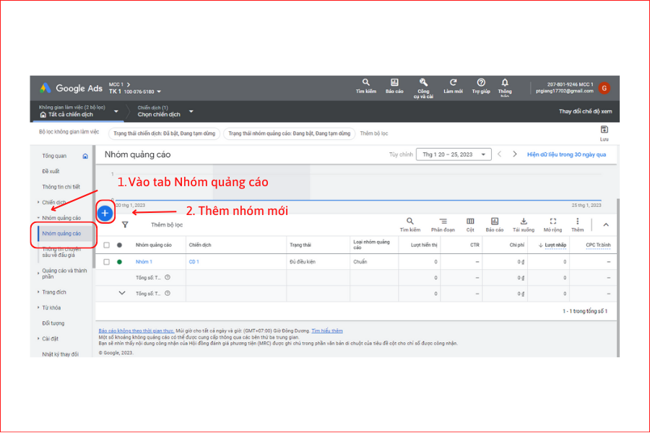Click the G account avatar
Image resolution: width=650 pixels, height=433 pixels.
(604, 88)
